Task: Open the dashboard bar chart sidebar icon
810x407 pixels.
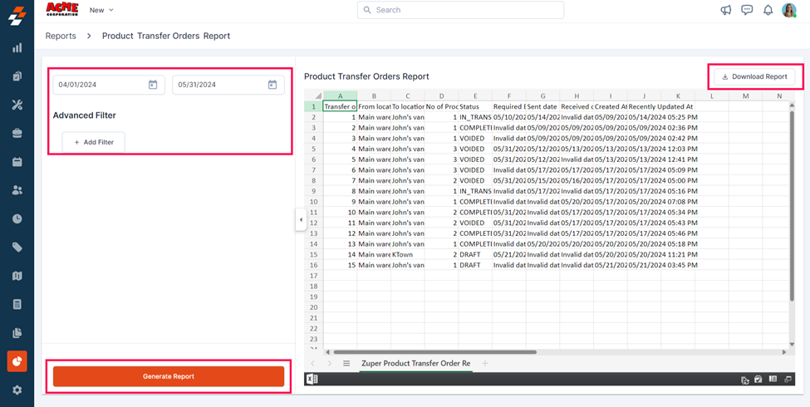Action: (x=17, y=48)
